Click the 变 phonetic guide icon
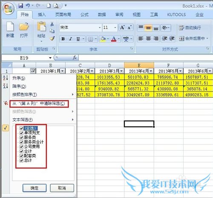Image resolution: width=213 pixels, height=198 pixels. 126,39
